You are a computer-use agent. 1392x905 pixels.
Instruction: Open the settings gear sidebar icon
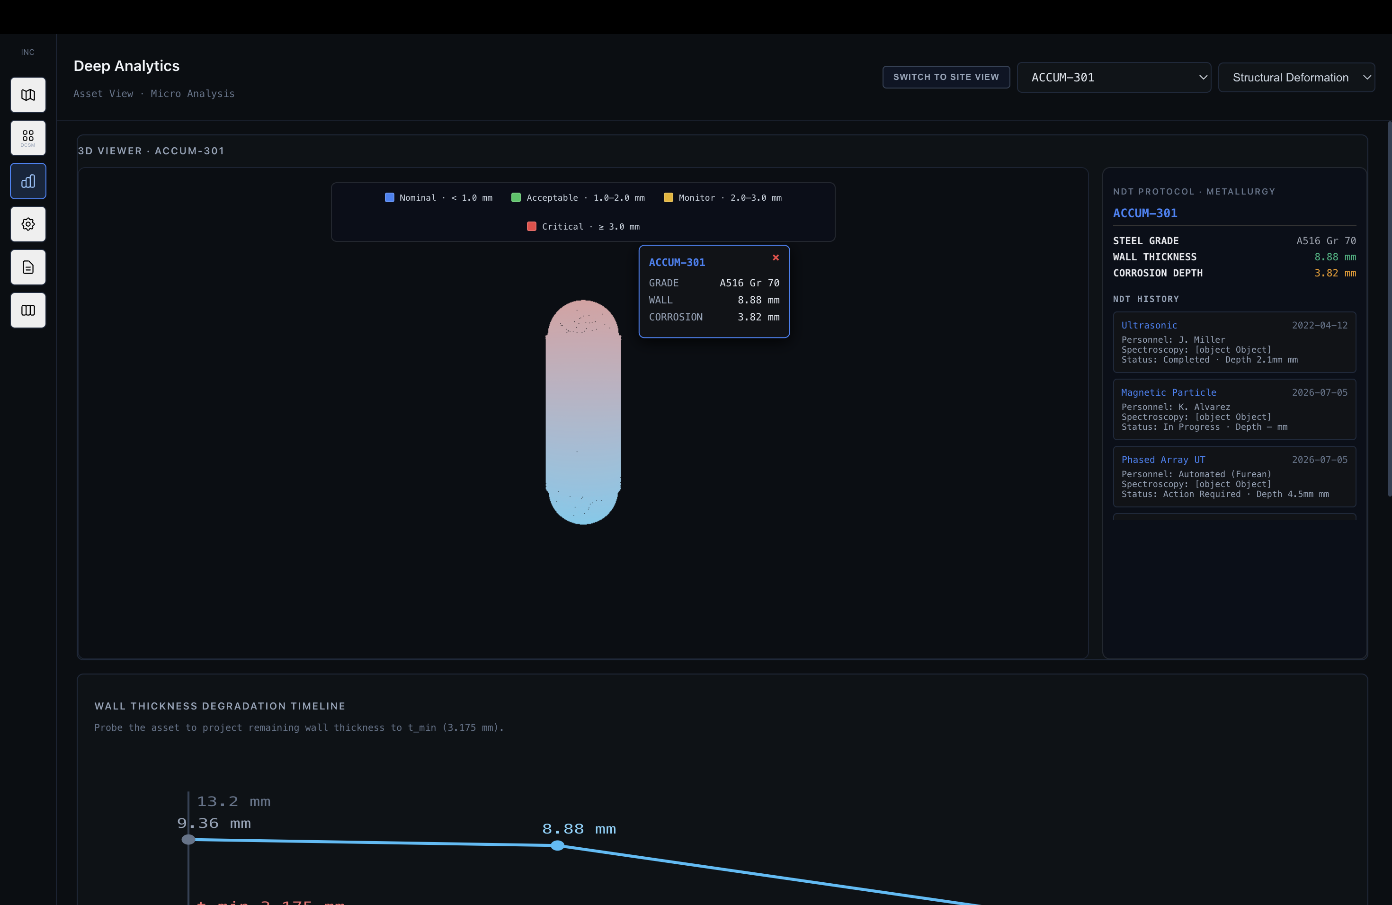click(28, 224)
